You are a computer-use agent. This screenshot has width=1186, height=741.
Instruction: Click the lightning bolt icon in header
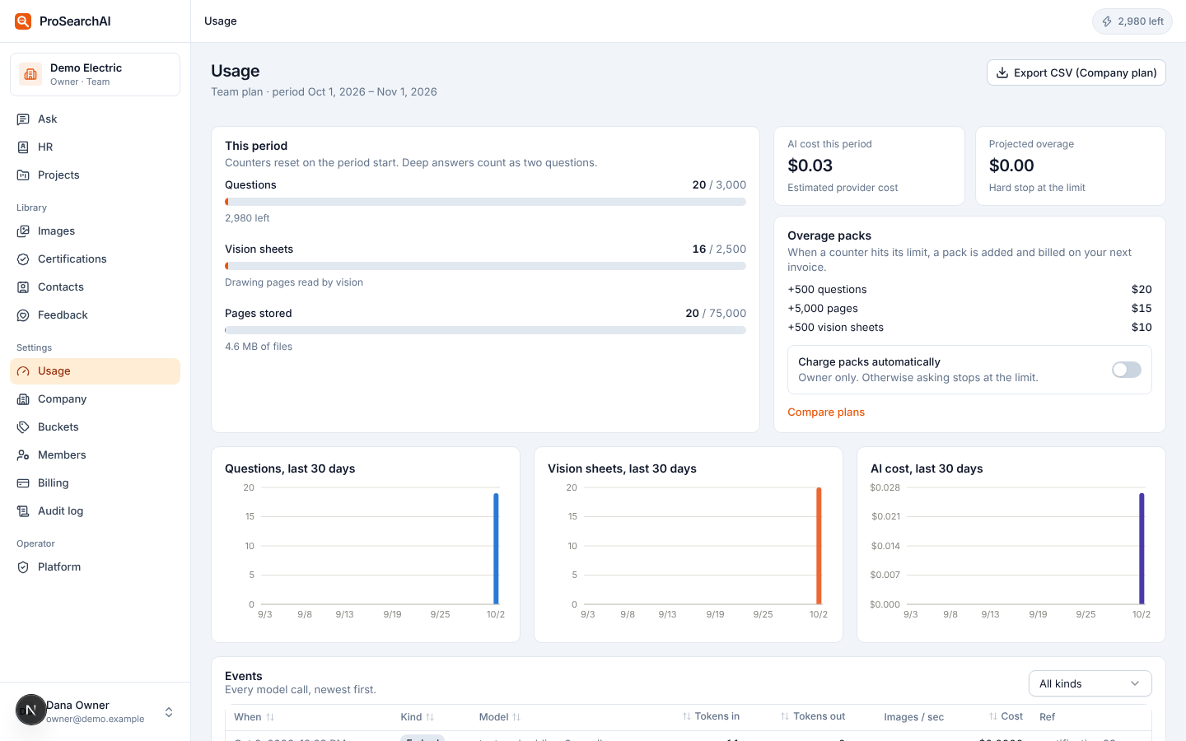(x=1107, y=21)
